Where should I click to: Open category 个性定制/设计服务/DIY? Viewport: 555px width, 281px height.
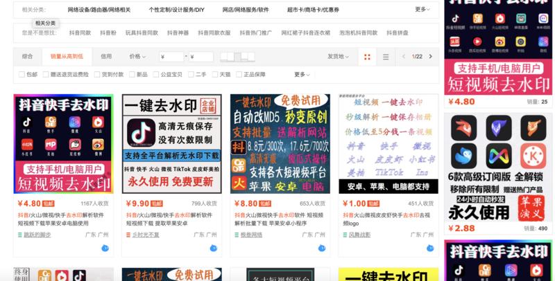pos(177,10)
